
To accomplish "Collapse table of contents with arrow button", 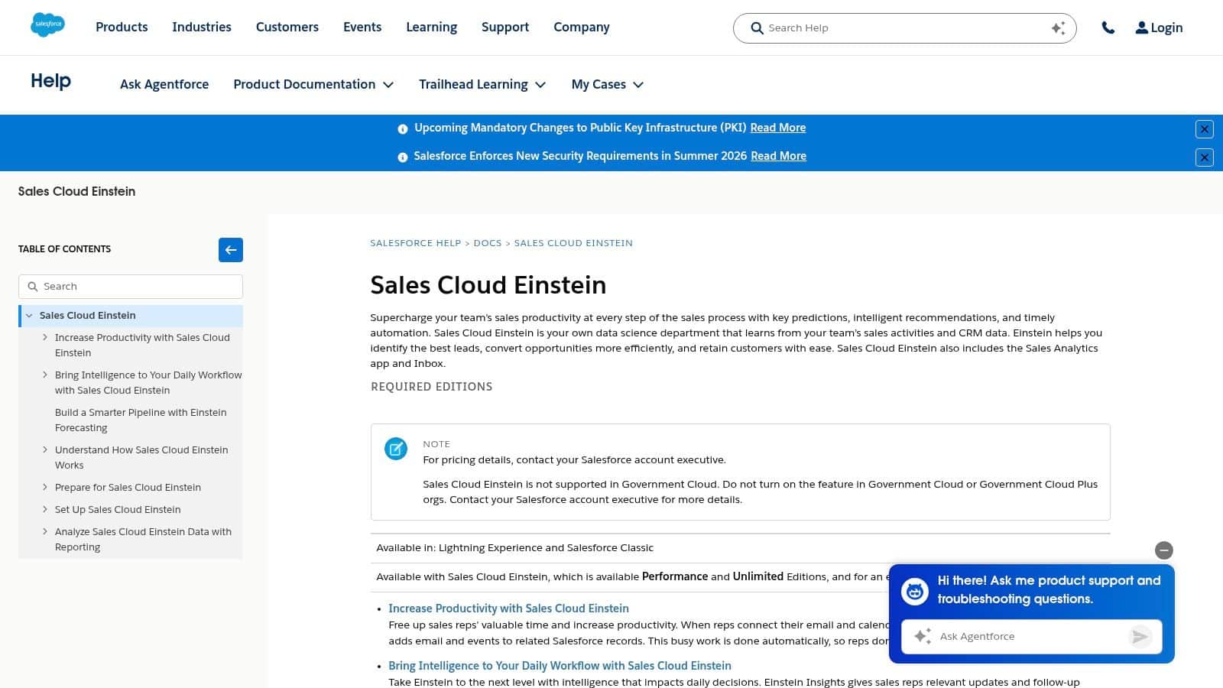I will [x=231, y=250].
